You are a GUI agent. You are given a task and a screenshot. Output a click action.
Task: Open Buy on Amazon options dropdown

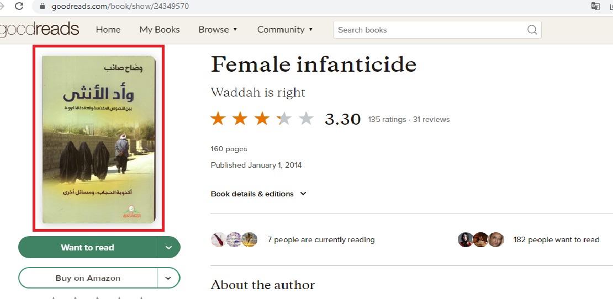pos(168,278)
